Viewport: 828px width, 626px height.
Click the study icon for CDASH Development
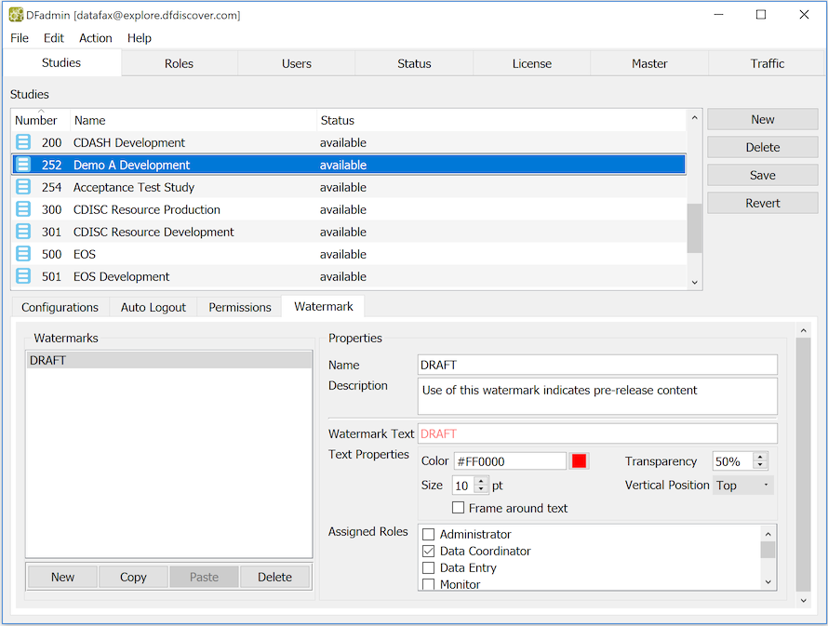pos(22,142)
